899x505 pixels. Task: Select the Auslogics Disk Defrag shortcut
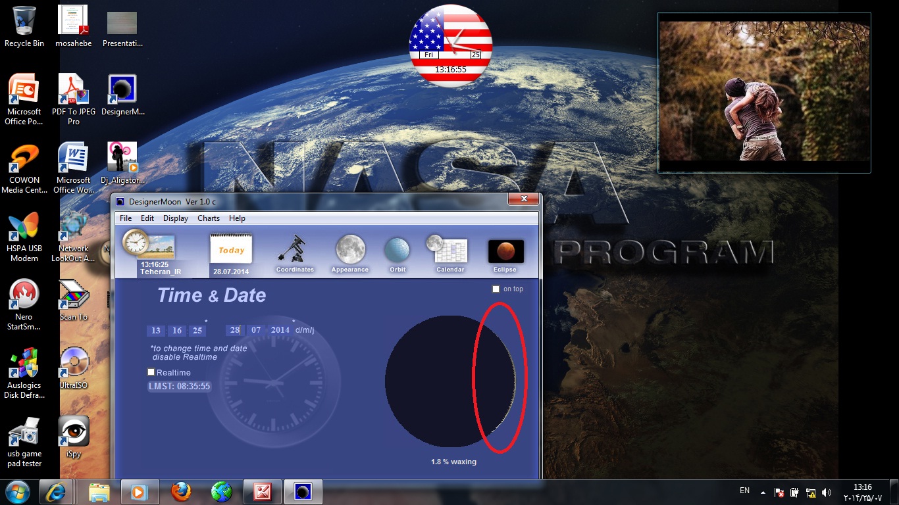pyautogui.click(x=24, y=373)
